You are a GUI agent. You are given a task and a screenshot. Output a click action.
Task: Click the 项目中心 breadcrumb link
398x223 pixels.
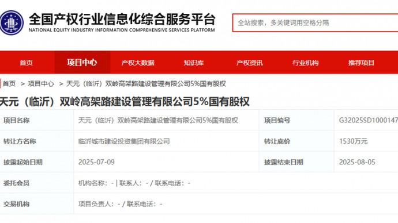click(x=41, y=84)
